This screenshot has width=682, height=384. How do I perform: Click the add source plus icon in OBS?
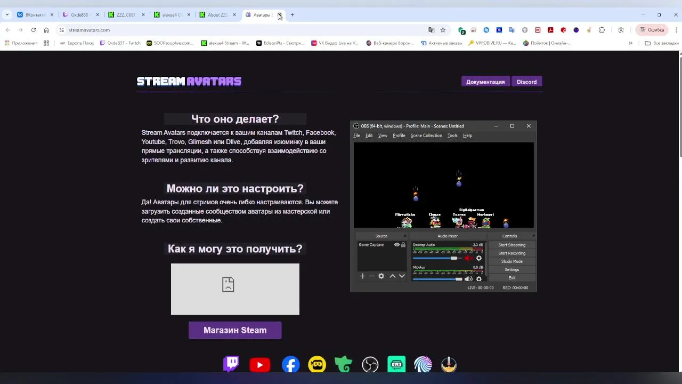click(362, 276)
